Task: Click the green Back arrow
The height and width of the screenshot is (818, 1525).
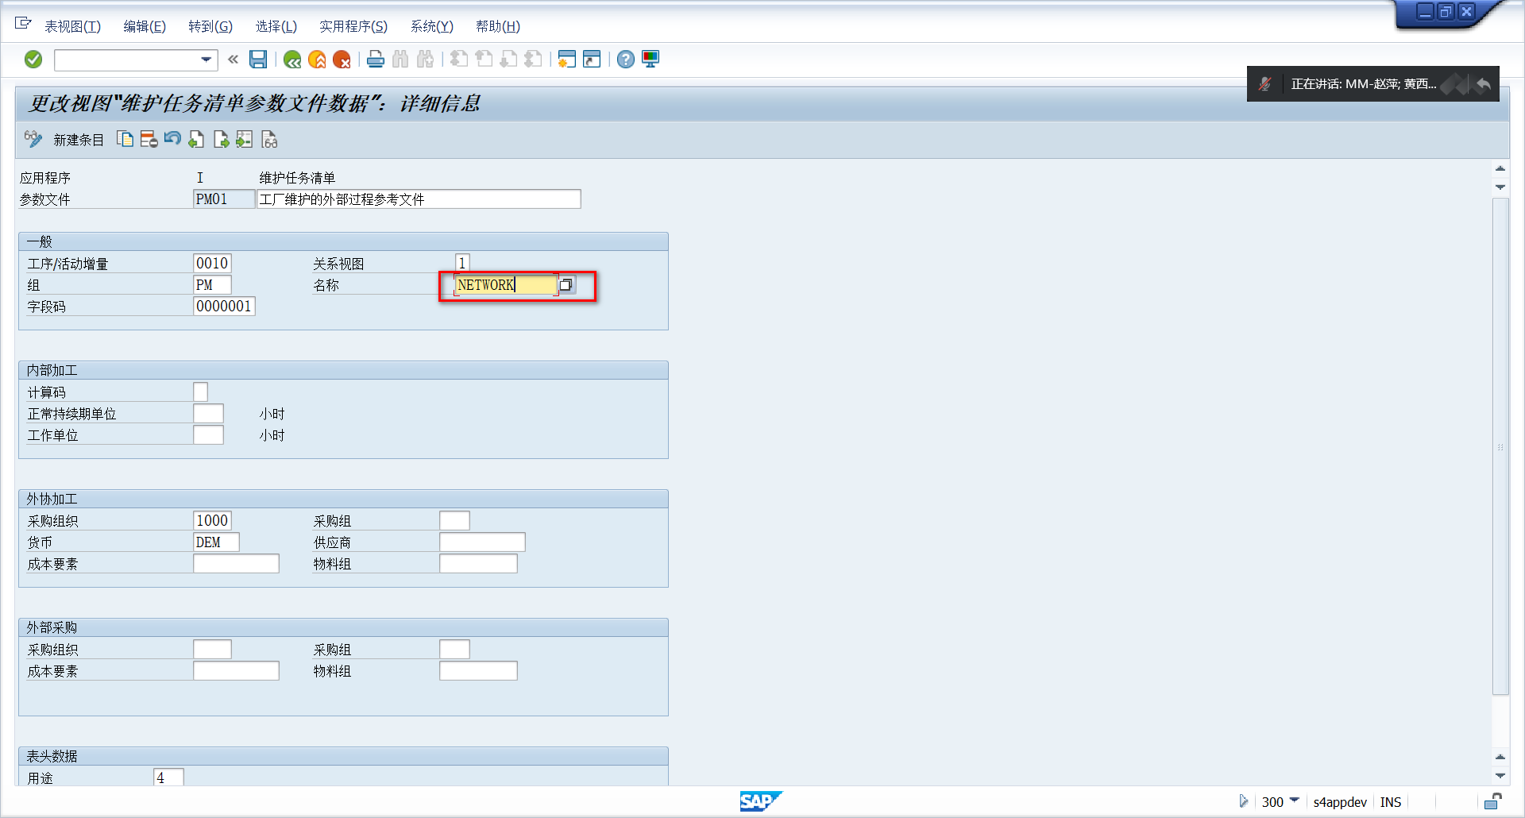Action: pos(292,59)
